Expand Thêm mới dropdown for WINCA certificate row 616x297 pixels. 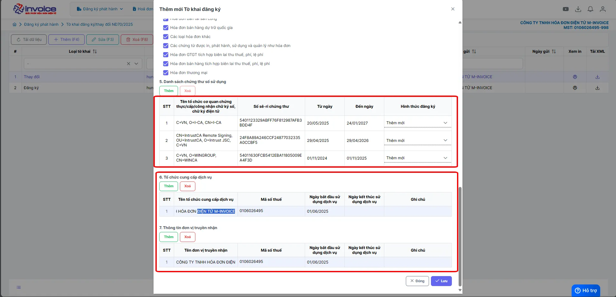(x=417, y=158)
